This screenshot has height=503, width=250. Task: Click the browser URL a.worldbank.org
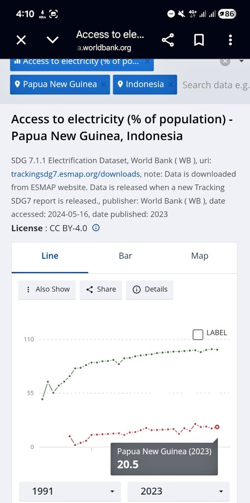click(104, 48)
